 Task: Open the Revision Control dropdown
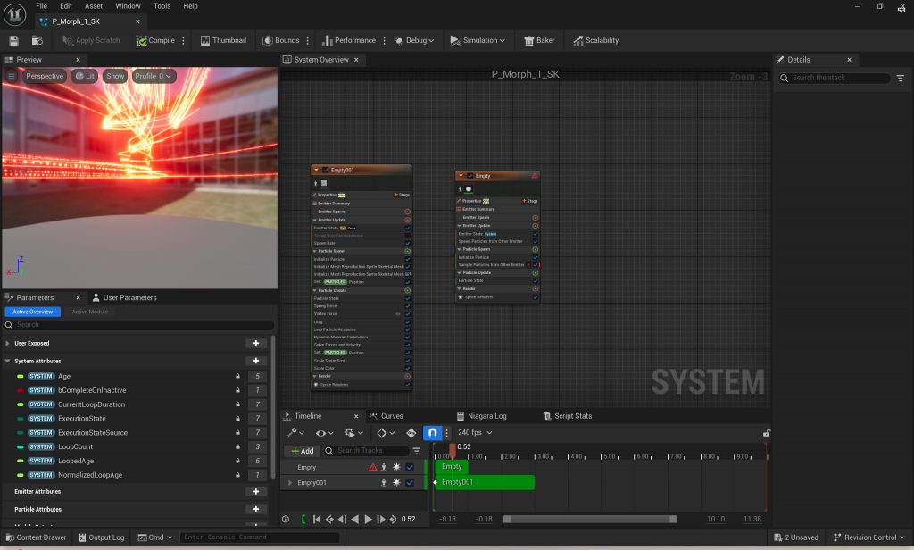point(868,537)
